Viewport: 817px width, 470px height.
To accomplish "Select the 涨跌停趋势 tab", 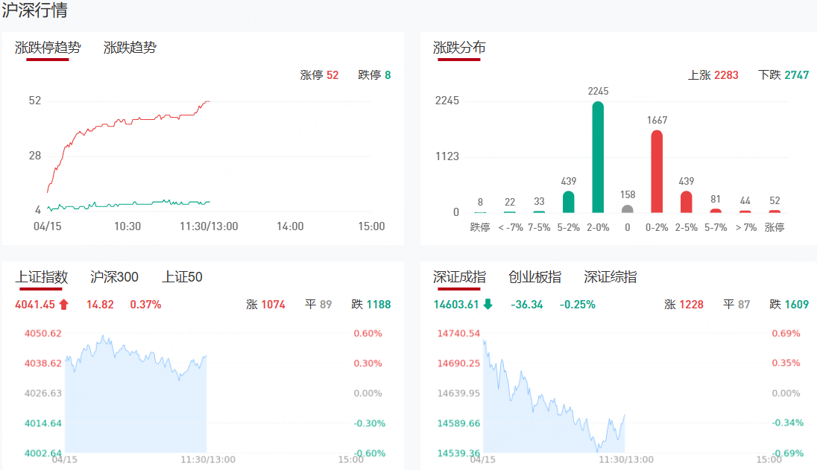I will (48, 48).
